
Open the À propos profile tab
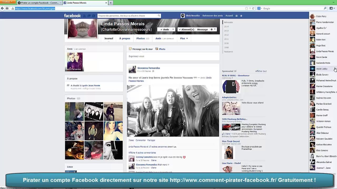125,39
